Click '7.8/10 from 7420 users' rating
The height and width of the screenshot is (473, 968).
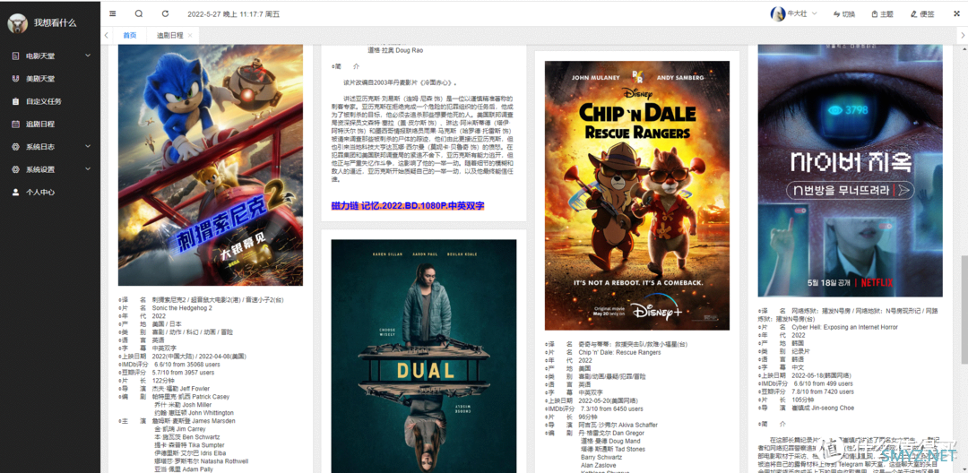[x=823, y=391]
